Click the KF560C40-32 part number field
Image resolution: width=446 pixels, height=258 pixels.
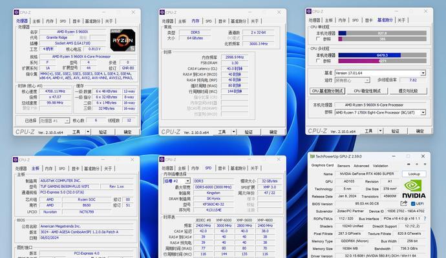(x=213, y=204)
